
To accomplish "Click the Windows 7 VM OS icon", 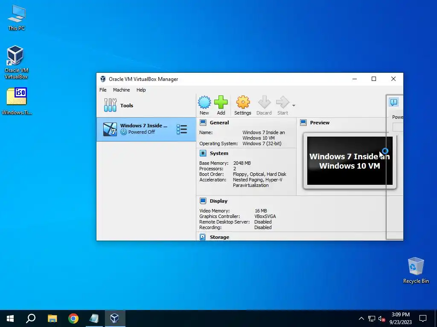I will 110,129.
